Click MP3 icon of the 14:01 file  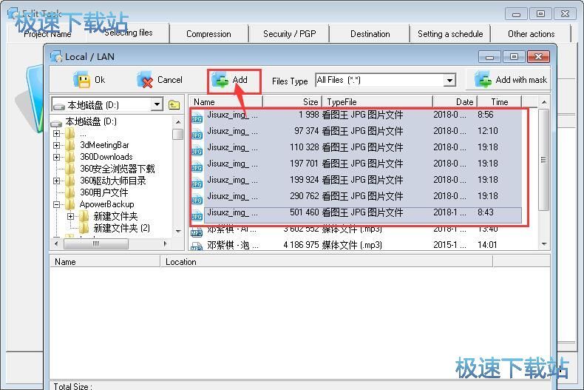point(197,246)
